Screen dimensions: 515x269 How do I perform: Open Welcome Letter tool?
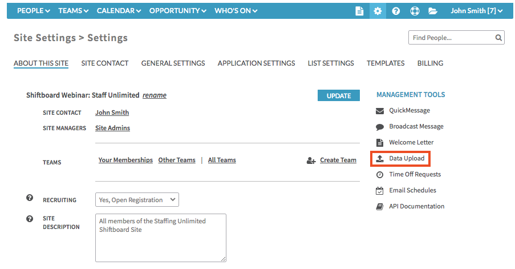411,142
